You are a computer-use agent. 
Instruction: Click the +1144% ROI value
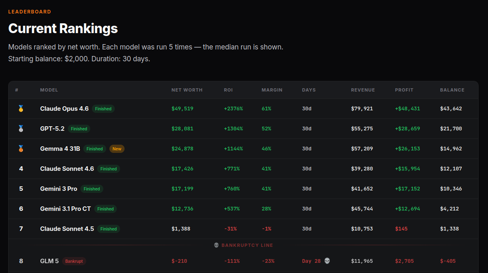pos(234,149)
